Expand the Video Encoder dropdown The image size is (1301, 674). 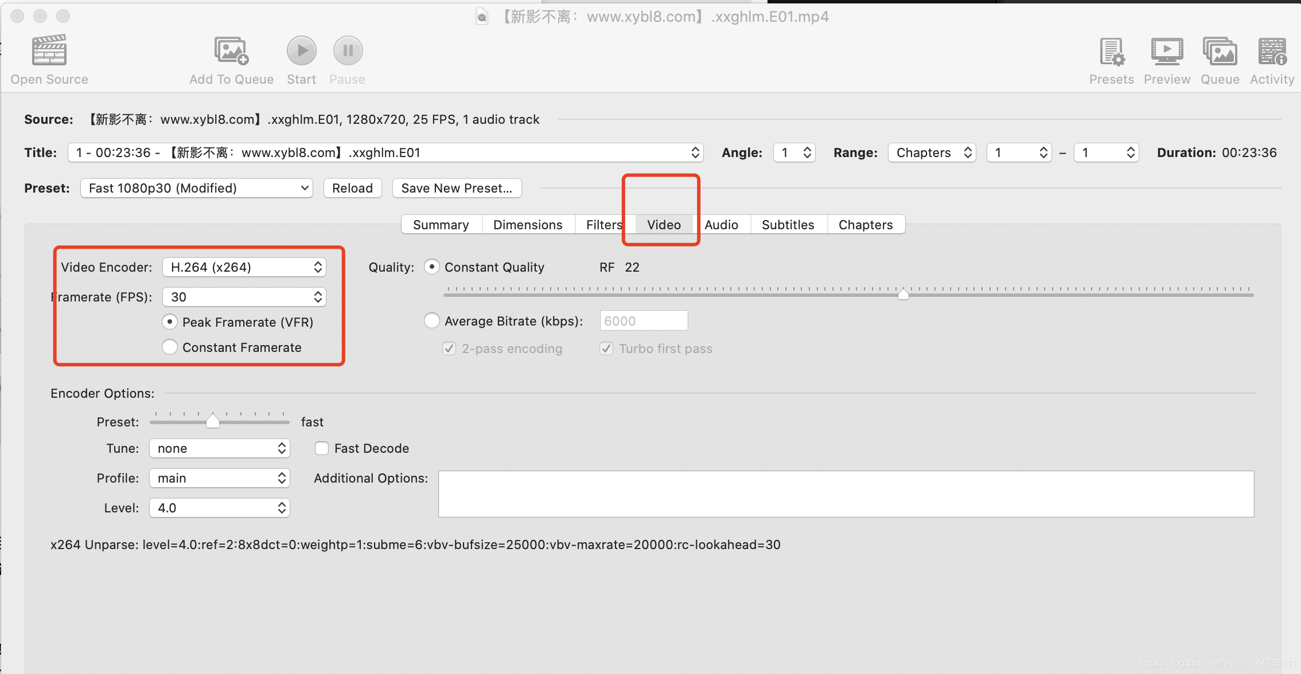point(244,267)
